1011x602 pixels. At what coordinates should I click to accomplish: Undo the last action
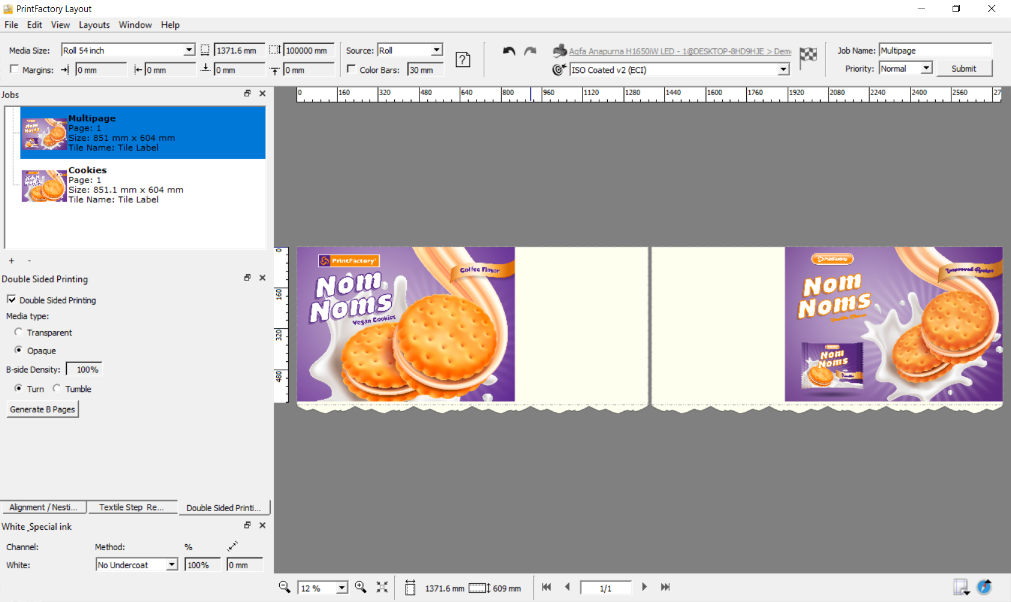click(x=509, y=51)
